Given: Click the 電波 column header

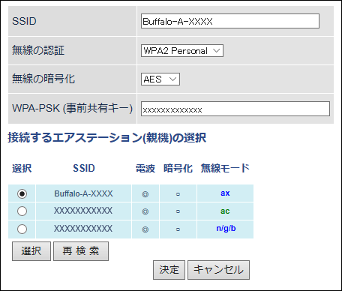Looking at the screenshot, I should click(x=145, y=169).
